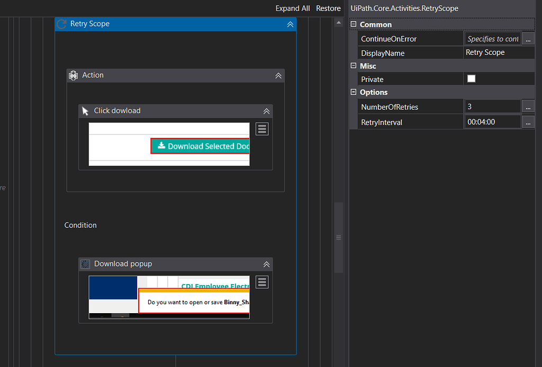Toggle the Private checkbox

(471, 79)
